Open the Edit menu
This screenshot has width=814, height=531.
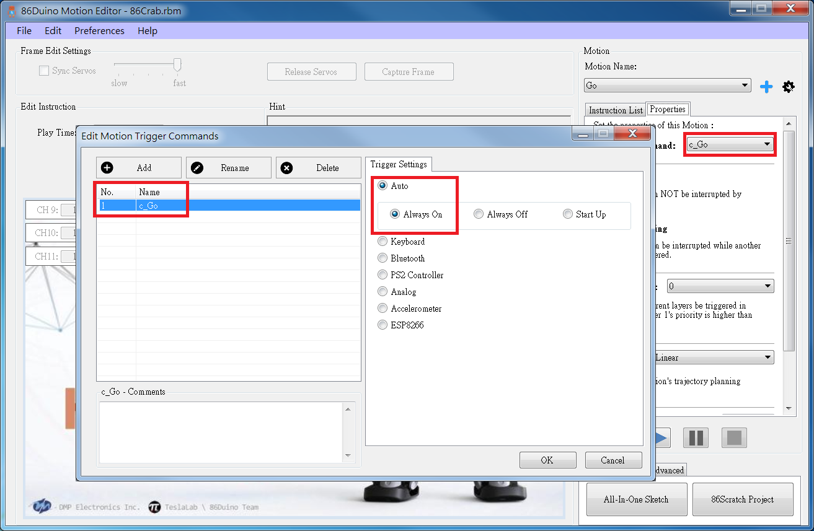pyautogui.click(x=53, y=31)
